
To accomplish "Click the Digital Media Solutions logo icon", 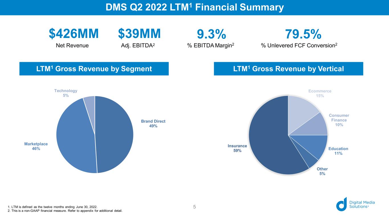I will [x=341, y=204].
